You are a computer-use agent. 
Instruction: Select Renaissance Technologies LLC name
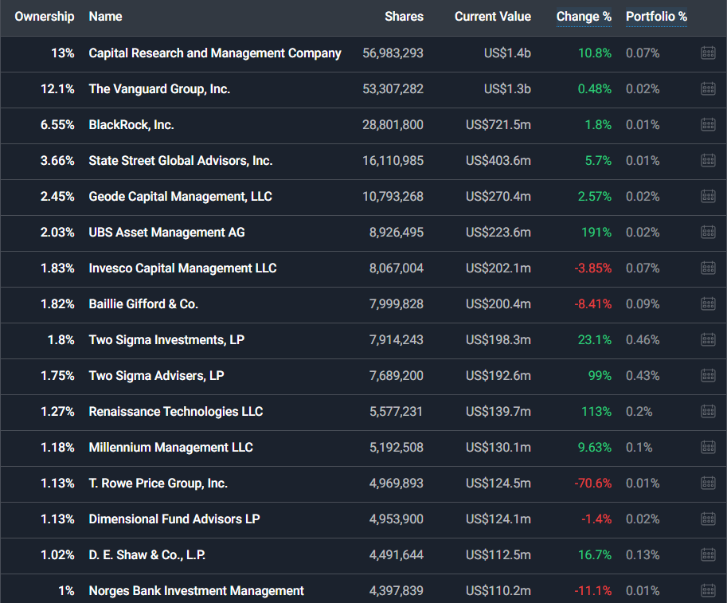point(176,412)
